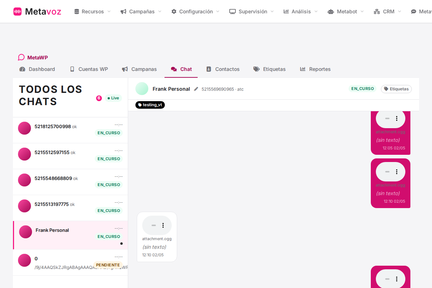432x288 pixels.
Task: Switch to the Cuentas WP tab
Action: [89, 69]
